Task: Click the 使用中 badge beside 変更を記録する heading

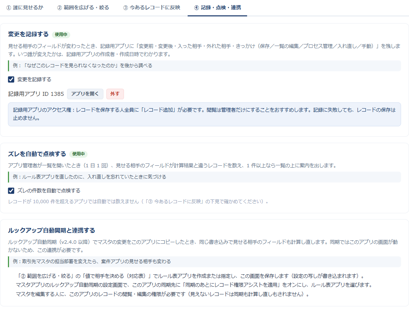Action: [x=61, y=34]
